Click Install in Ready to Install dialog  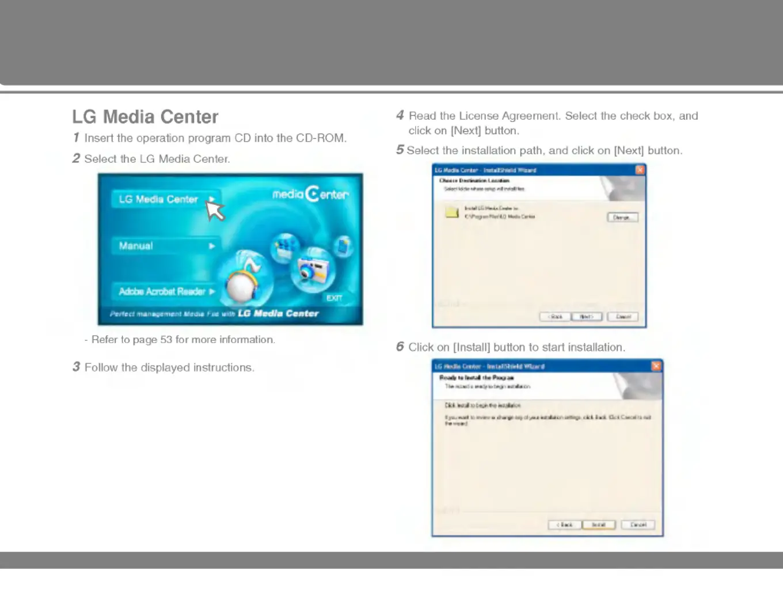tap(599, 525)
